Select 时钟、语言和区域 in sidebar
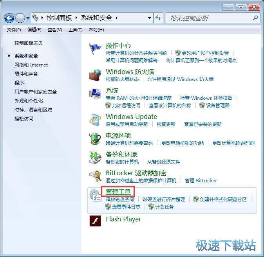The width and height of the screenshot is (264, 257). click(x=33, y=110)
